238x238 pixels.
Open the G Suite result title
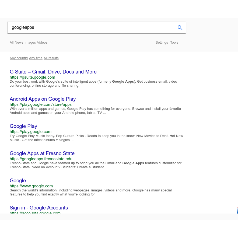coord(53,72)
